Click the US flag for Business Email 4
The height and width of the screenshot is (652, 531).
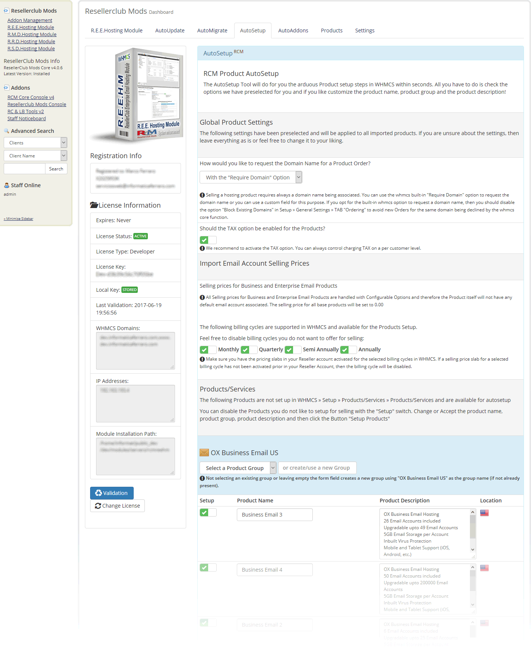pyautogui.click(x=484, y=568)
